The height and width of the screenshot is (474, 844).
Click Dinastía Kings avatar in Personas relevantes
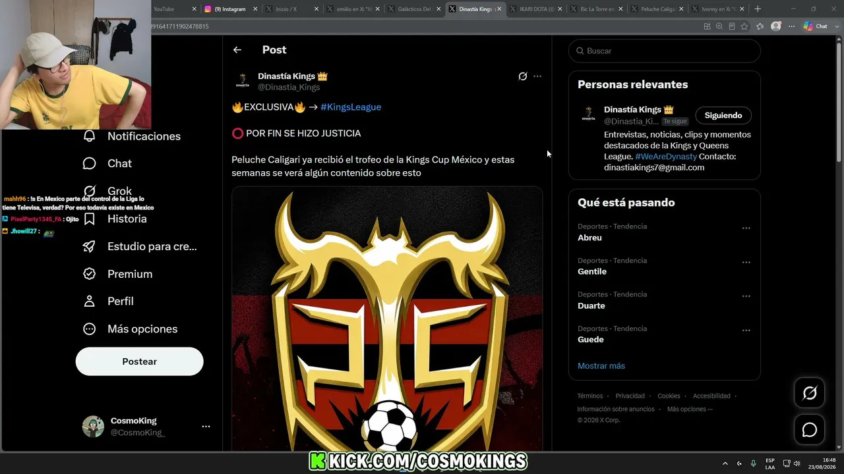click(588, 115)
